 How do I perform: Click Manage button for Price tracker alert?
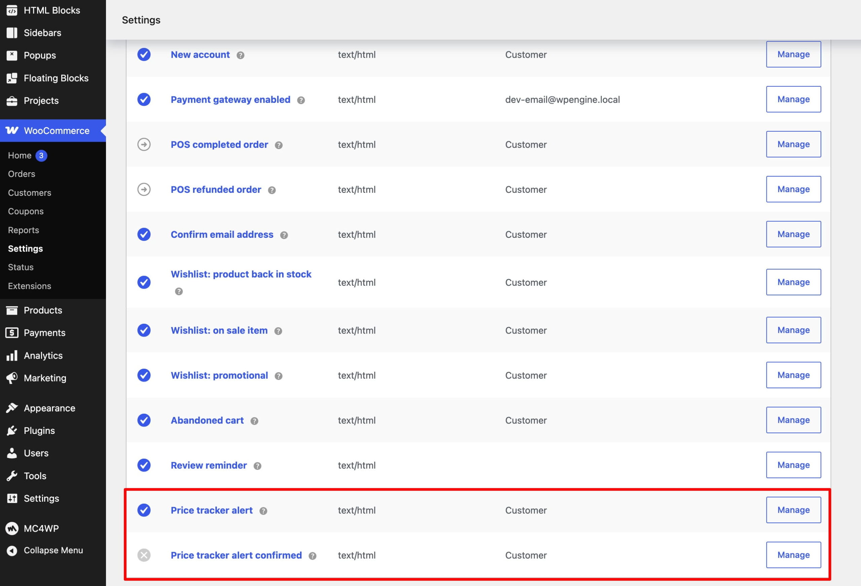pyautogui.click(x=793, y=510)
